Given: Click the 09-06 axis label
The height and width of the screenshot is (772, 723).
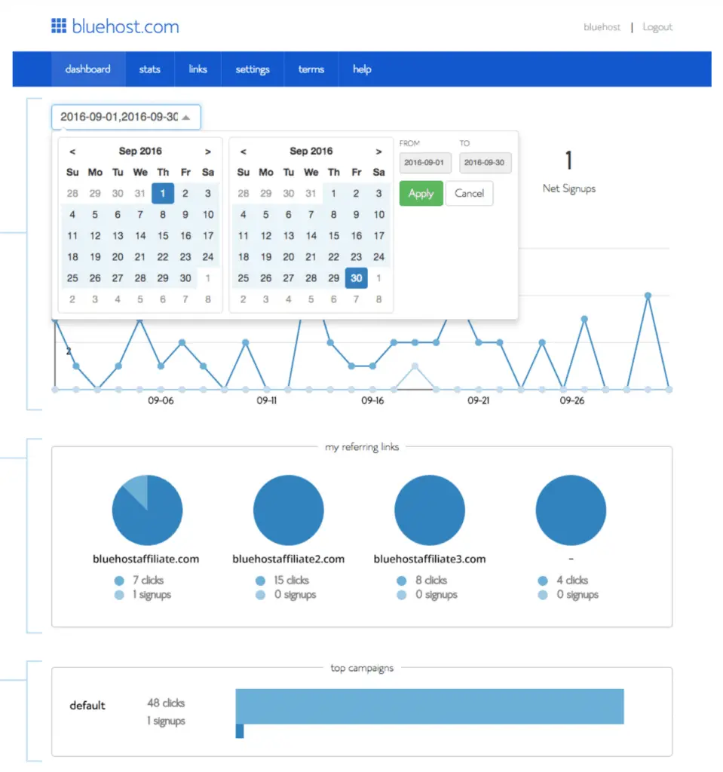Looking at the screenshot, I should pyautogui.click(x=161, y=401).
